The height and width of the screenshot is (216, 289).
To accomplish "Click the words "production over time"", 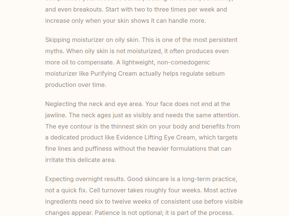I will click(x=75, y=85).
